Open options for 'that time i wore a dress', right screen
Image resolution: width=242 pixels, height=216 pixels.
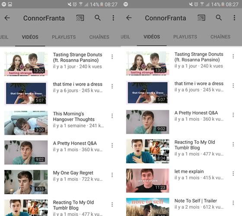point(233,86)
